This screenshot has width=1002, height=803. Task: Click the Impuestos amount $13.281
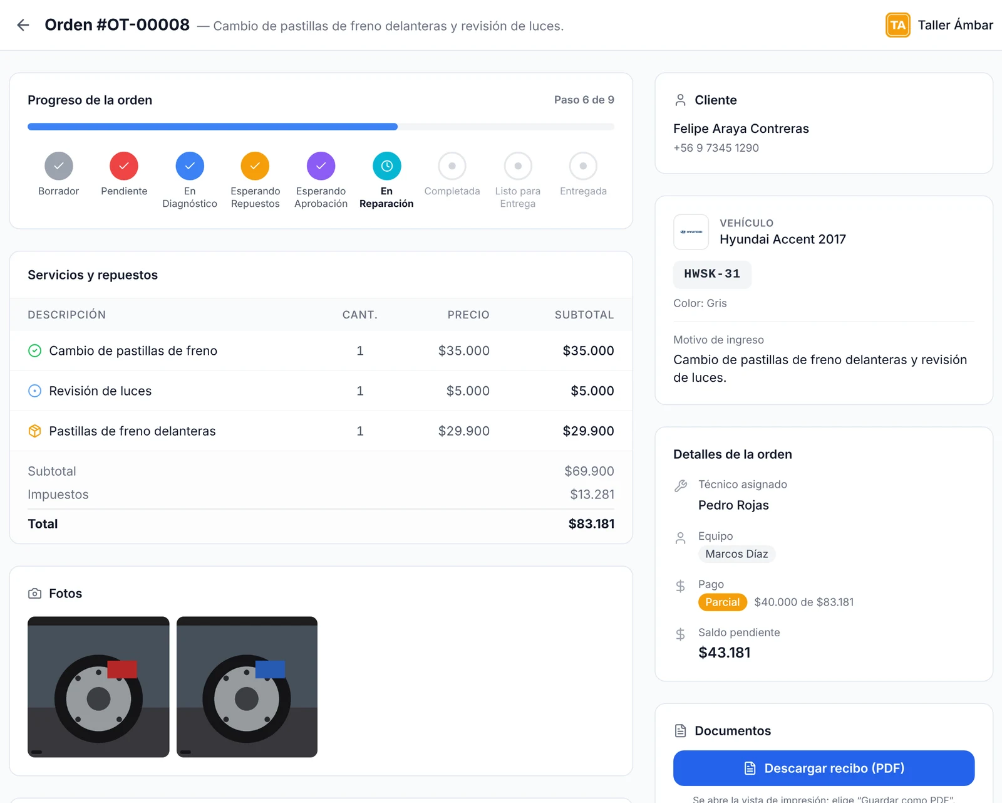point(592,495)
